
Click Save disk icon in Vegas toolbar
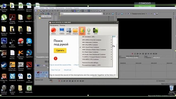tap(41, 11)
